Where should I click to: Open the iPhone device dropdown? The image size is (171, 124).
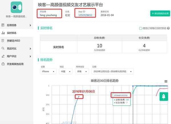[x=48, y=71]
